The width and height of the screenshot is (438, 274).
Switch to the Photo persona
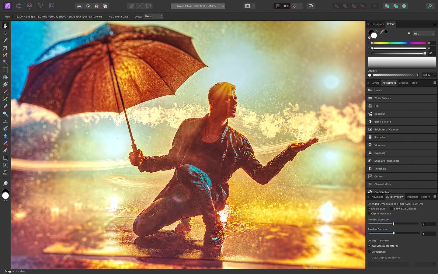click(x=8, y=6)
